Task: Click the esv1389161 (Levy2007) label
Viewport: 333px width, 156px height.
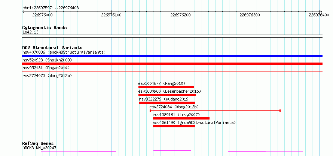Action: (x=177, y=115)
